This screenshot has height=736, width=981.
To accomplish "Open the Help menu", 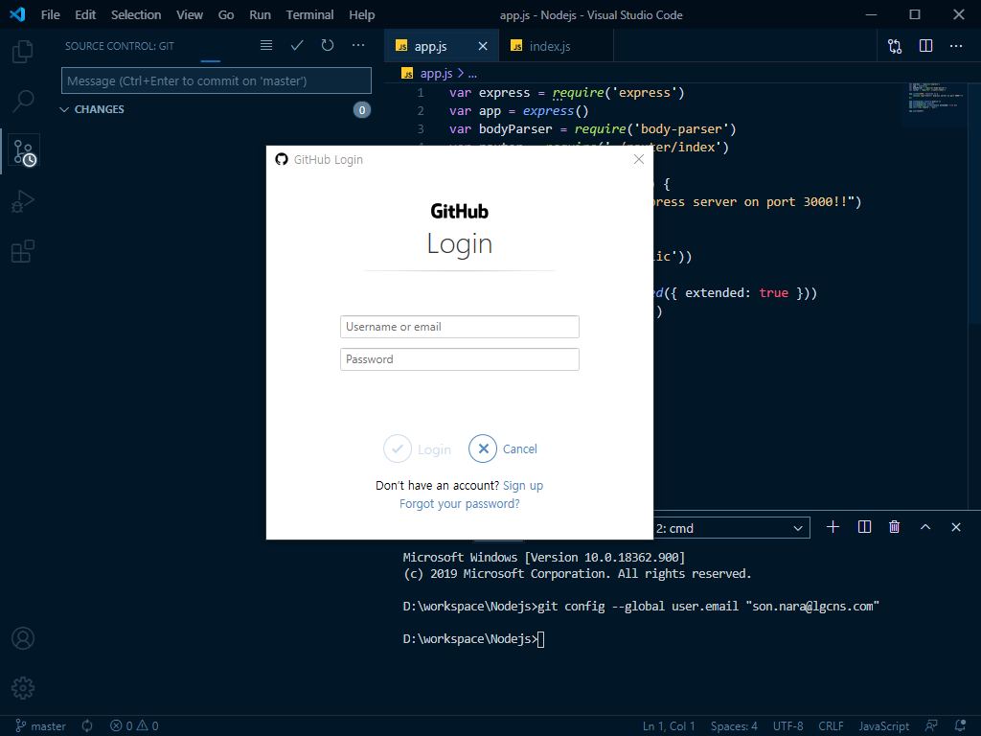I will click(361, 15).
